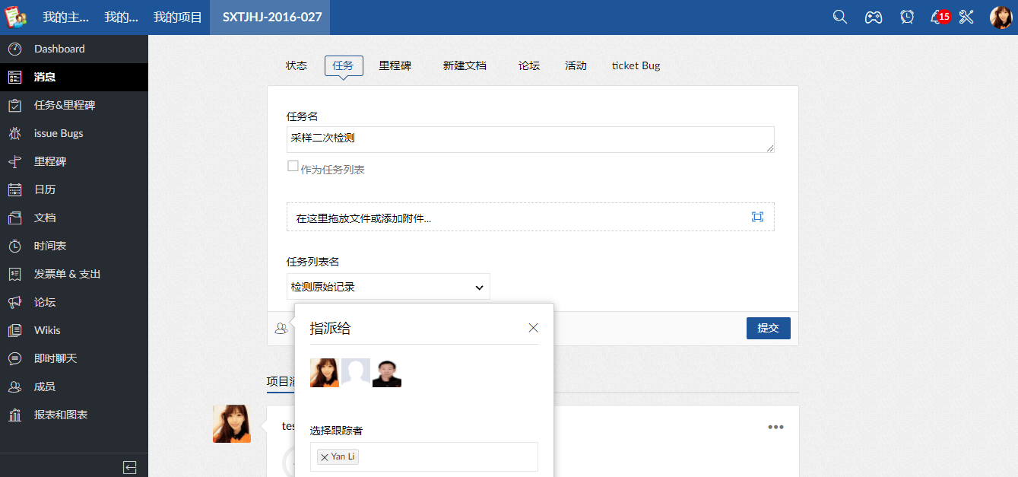Close the 指派给 popup
The image size is (1018, 477).
pos(533,328)
